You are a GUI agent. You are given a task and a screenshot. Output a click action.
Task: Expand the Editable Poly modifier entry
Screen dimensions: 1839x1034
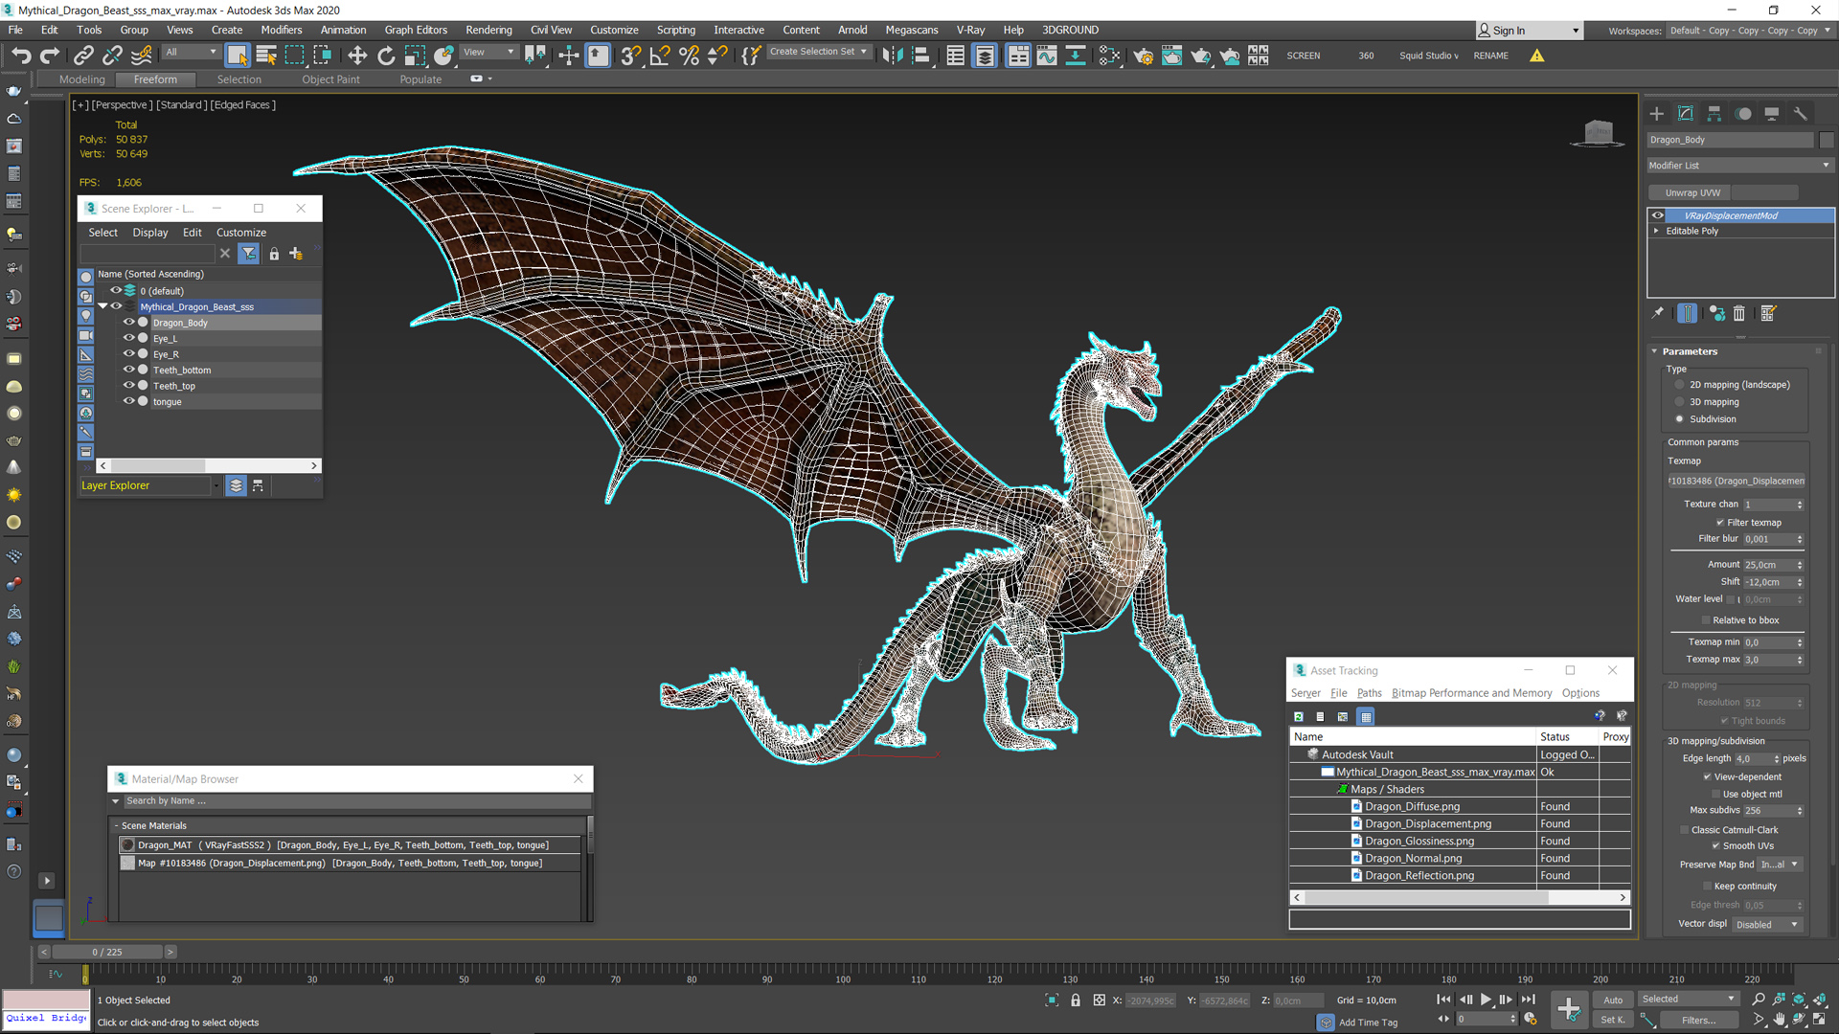[x=1656, y=231]
